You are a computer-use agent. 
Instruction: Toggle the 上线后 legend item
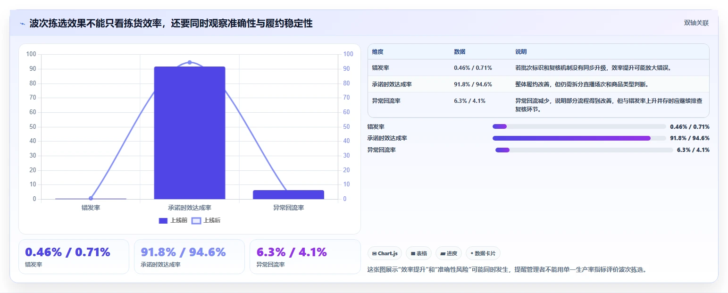(206, 220)
